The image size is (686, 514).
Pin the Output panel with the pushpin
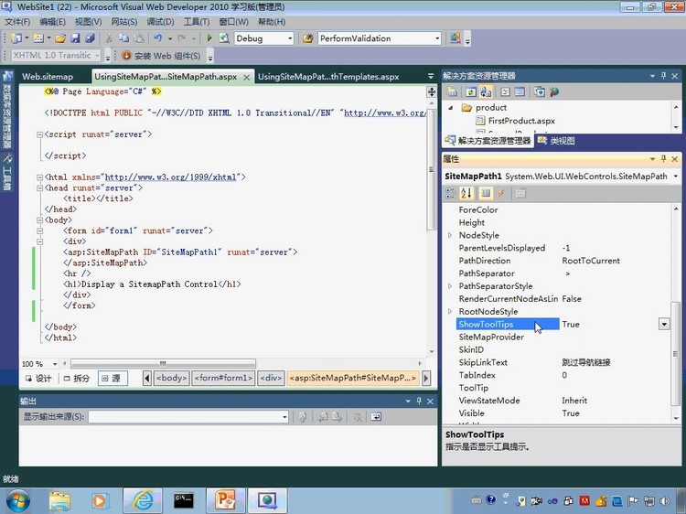(x=419, y=401)
